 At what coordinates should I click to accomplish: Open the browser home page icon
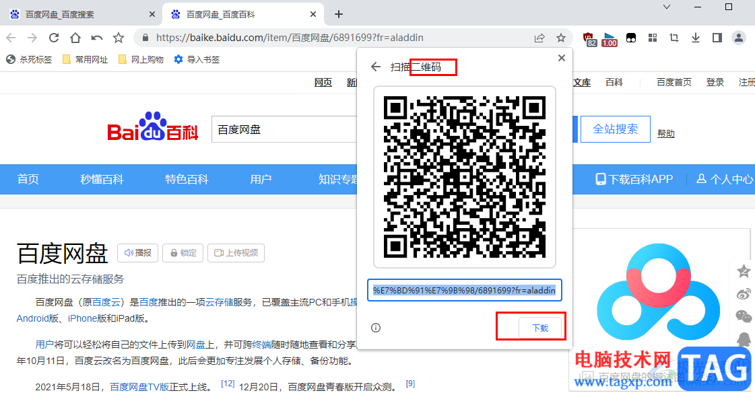coord(75,38)
